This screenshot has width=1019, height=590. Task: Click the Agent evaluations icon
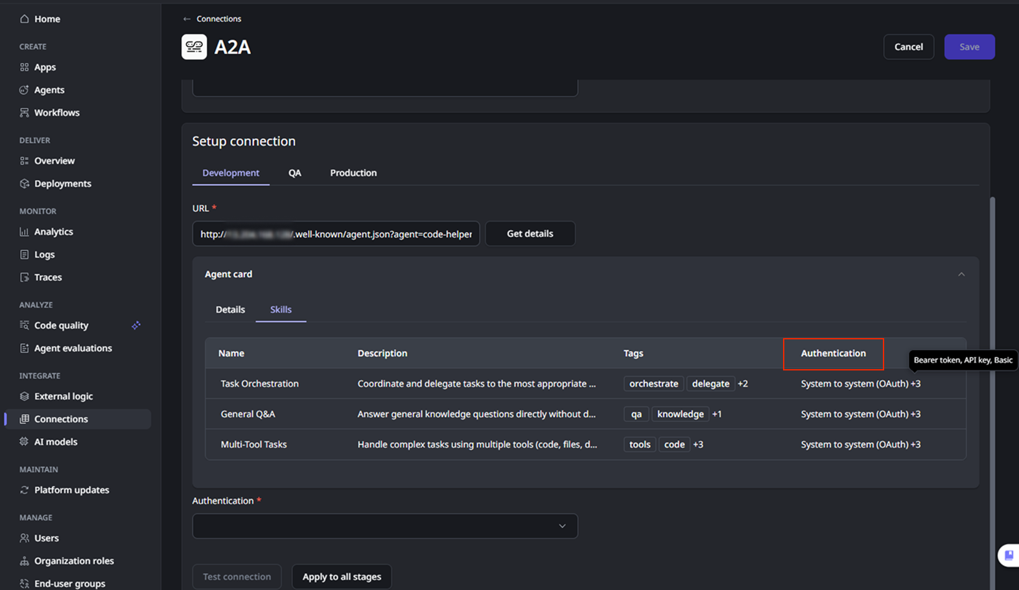pos(25,348)
